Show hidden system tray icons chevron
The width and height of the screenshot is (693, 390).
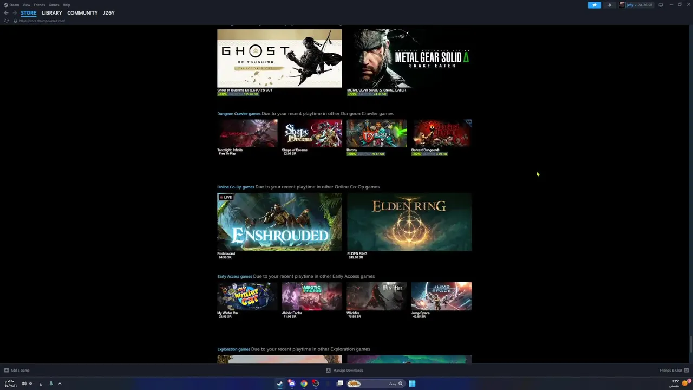[60, 383]
